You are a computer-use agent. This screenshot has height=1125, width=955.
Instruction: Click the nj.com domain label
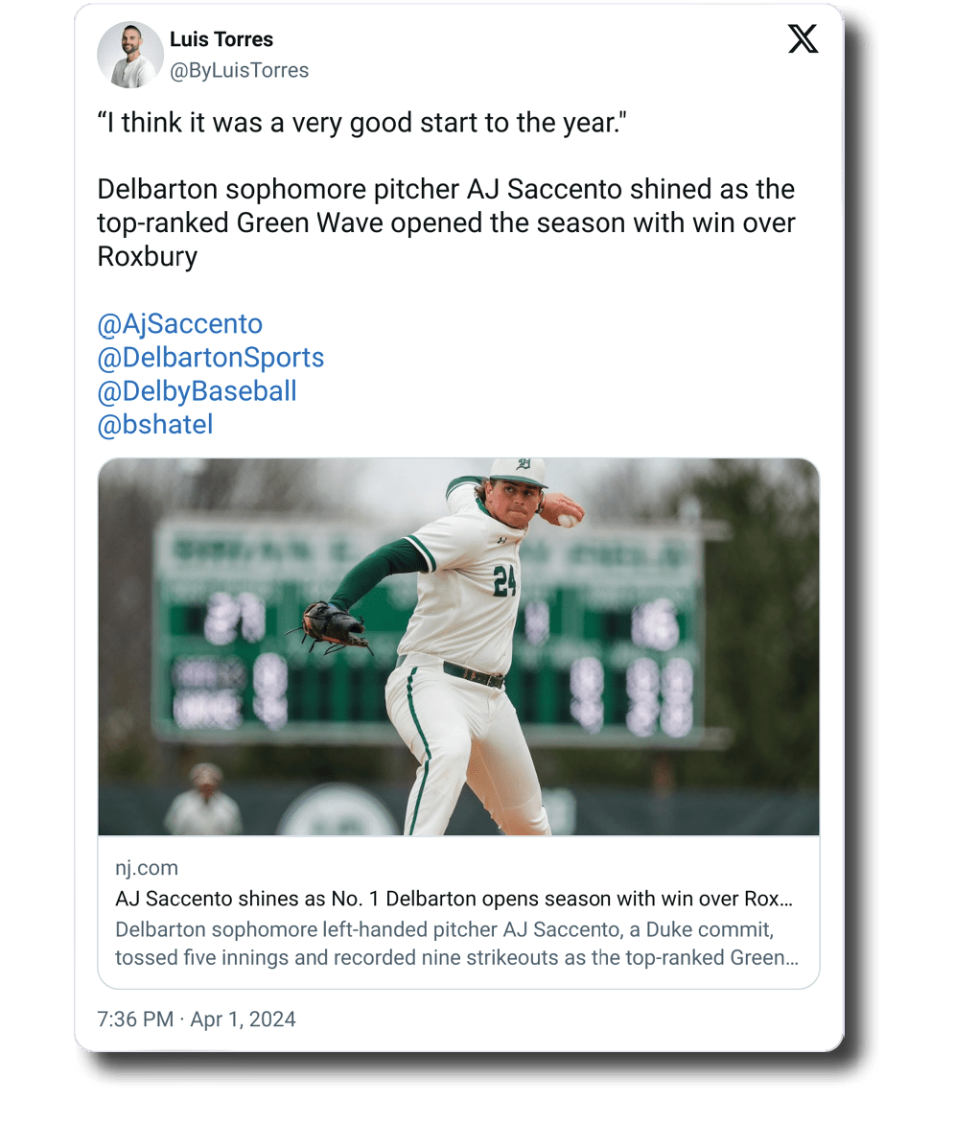click(147, 868)
